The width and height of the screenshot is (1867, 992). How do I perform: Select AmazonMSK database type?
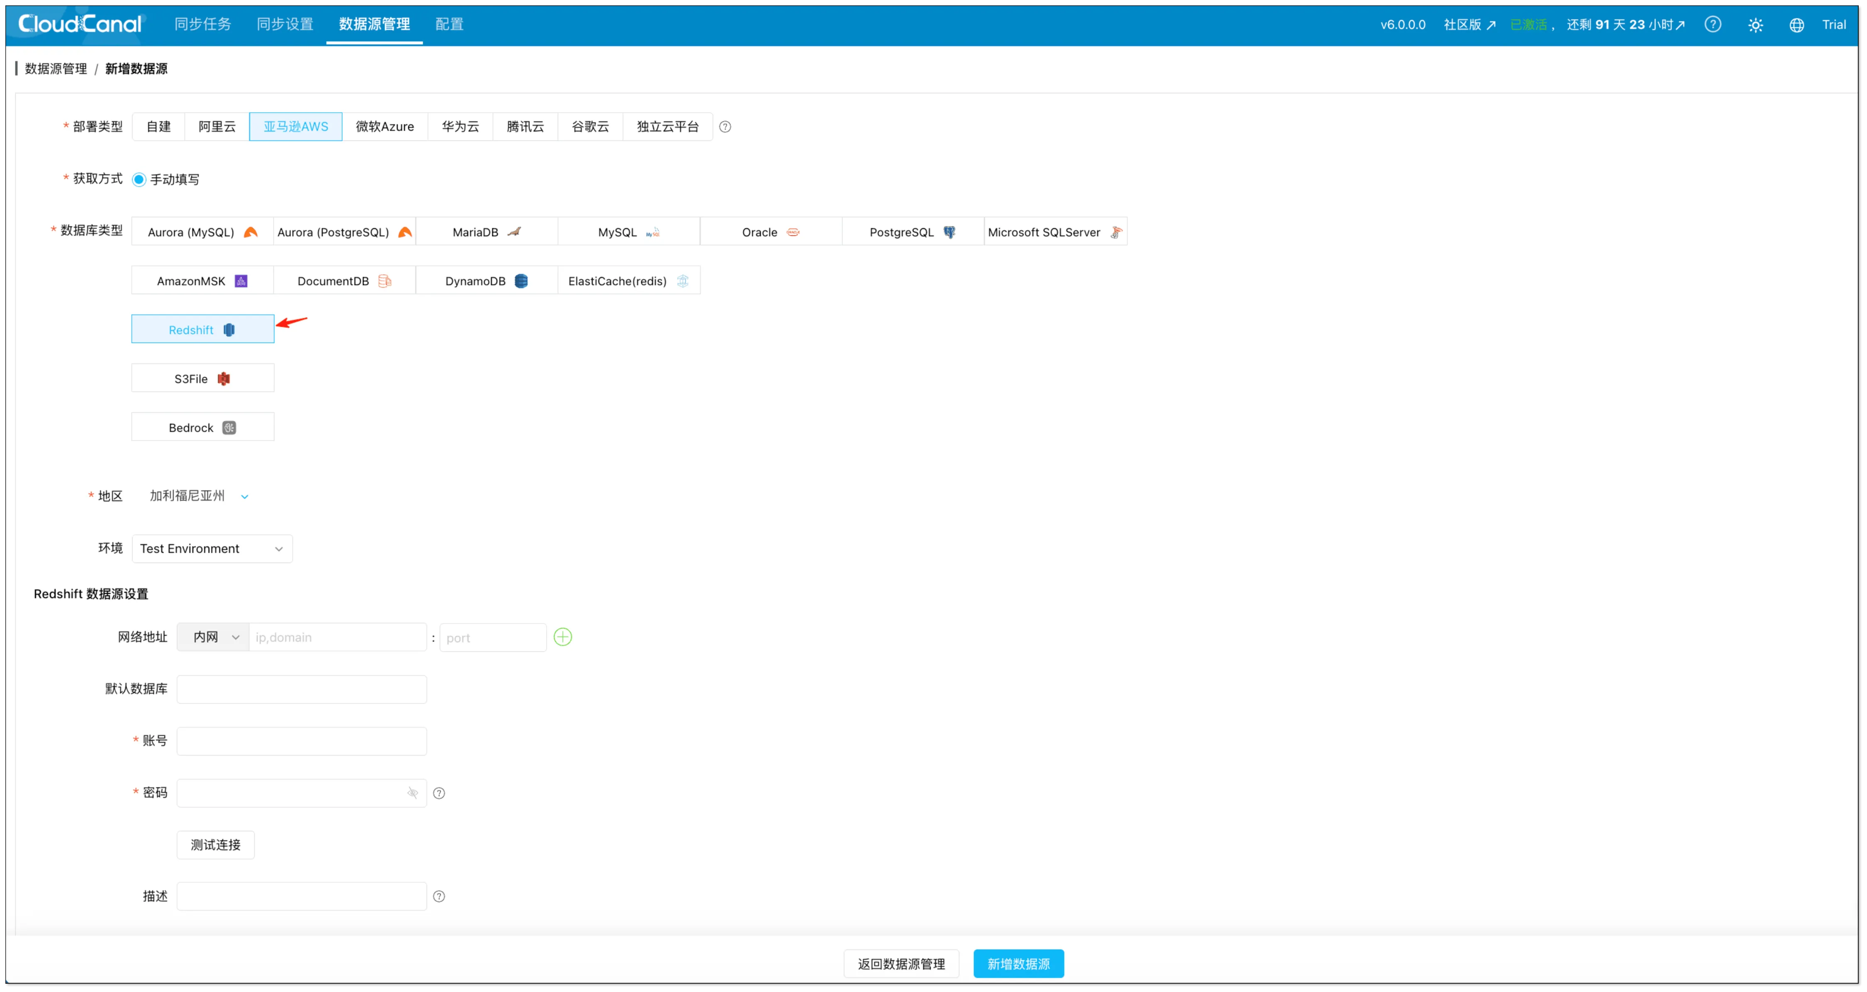click(x=202, y=281)
